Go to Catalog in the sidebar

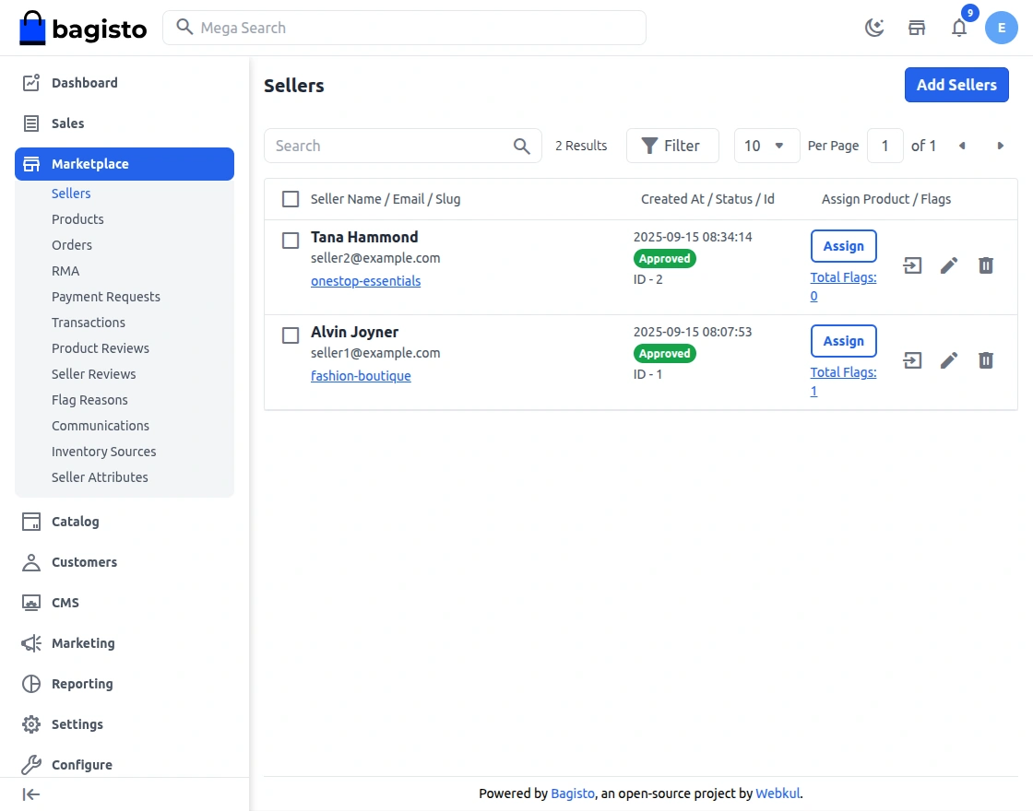tap(75, 522)
